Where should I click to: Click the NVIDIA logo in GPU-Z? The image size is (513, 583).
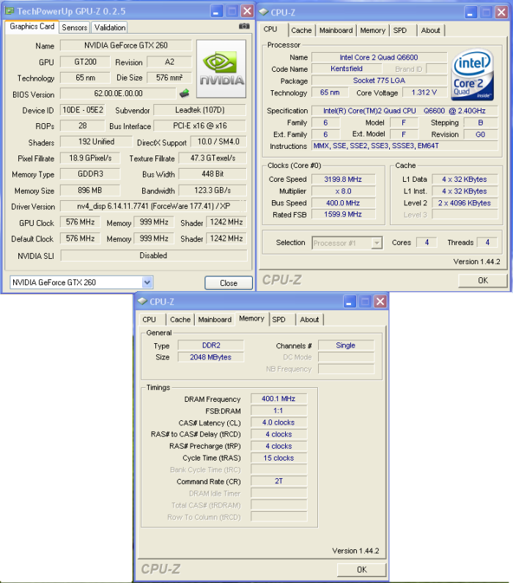(x=221, y=69)
